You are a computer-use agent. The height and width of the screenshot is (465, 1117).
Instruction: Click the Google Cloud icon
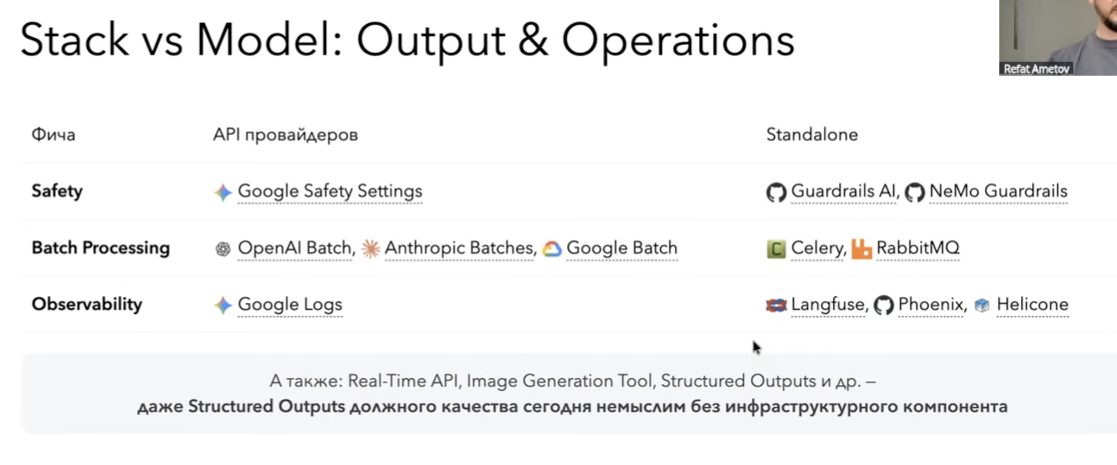552,249
